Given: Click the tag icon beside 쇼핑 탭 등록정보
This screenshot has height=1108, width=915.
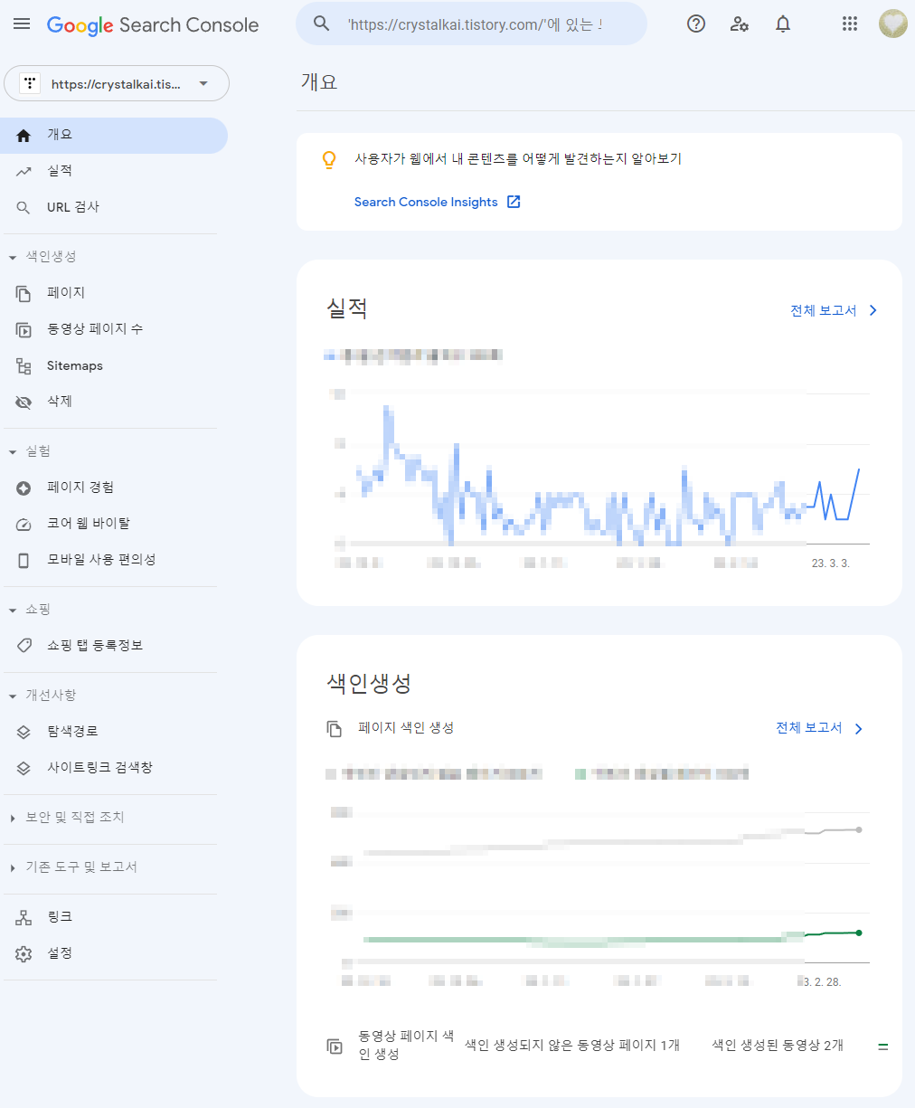Looking at the screenshot, I should coord(24,646).
